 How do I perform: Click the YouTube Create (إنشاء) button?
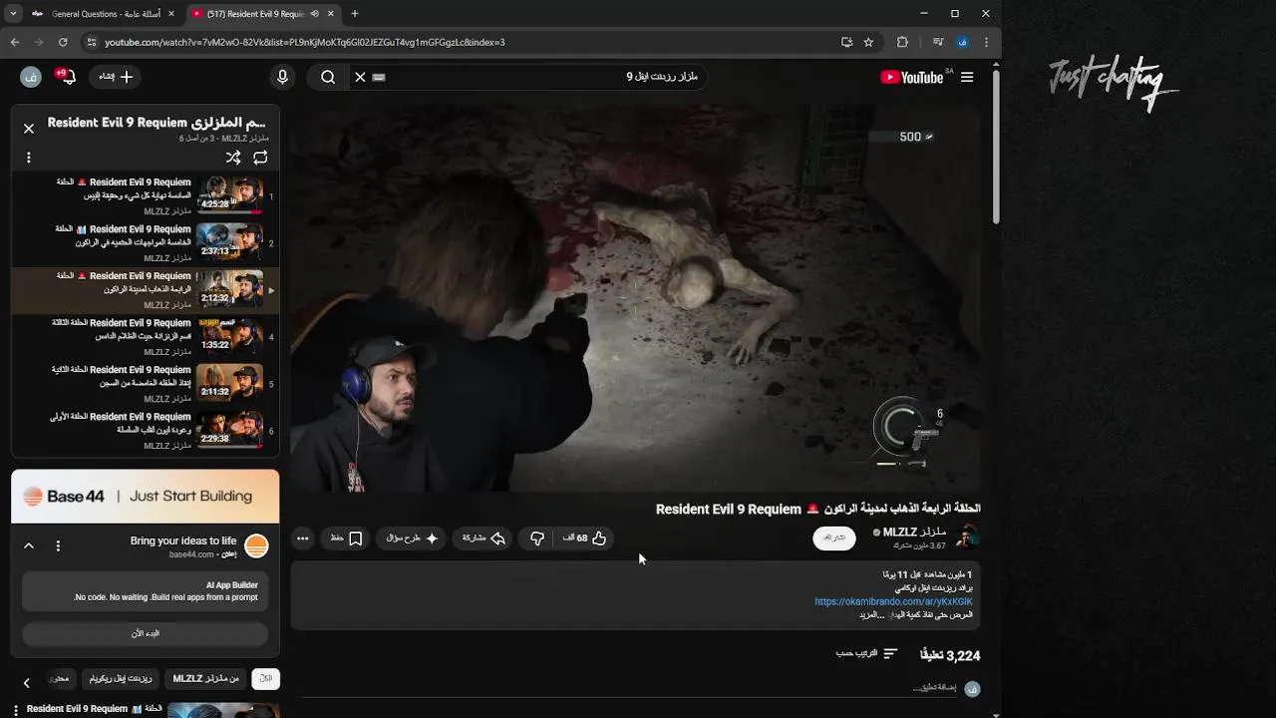coord(116,77)
